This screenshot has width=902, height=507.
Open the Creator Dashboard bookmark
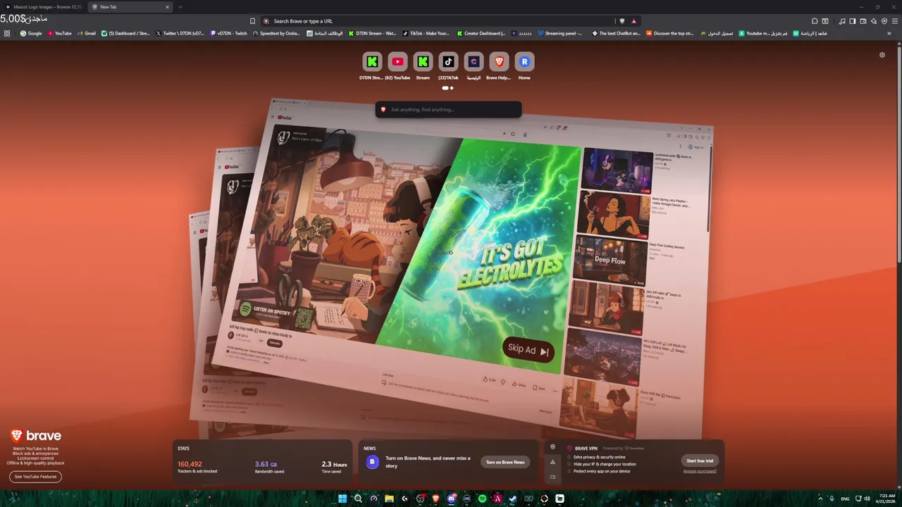(x=481, y=33)
